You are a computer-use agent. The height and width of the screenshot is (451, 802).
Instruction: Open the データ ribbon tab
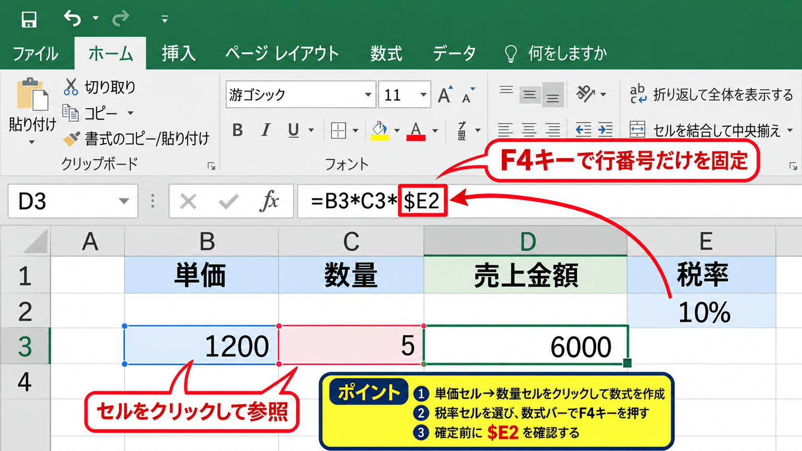pyautogui.click(x=454, y=53)
